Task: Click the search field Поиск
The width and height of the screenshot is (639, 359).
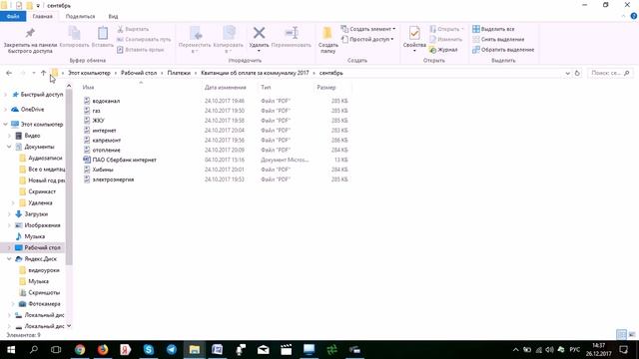Action: (x=610, y=73)
